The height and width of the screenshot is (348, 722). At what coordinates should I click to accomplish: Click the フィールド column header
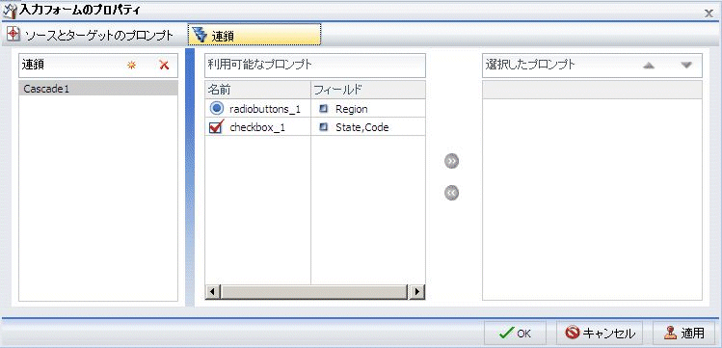tap(368, 90)
